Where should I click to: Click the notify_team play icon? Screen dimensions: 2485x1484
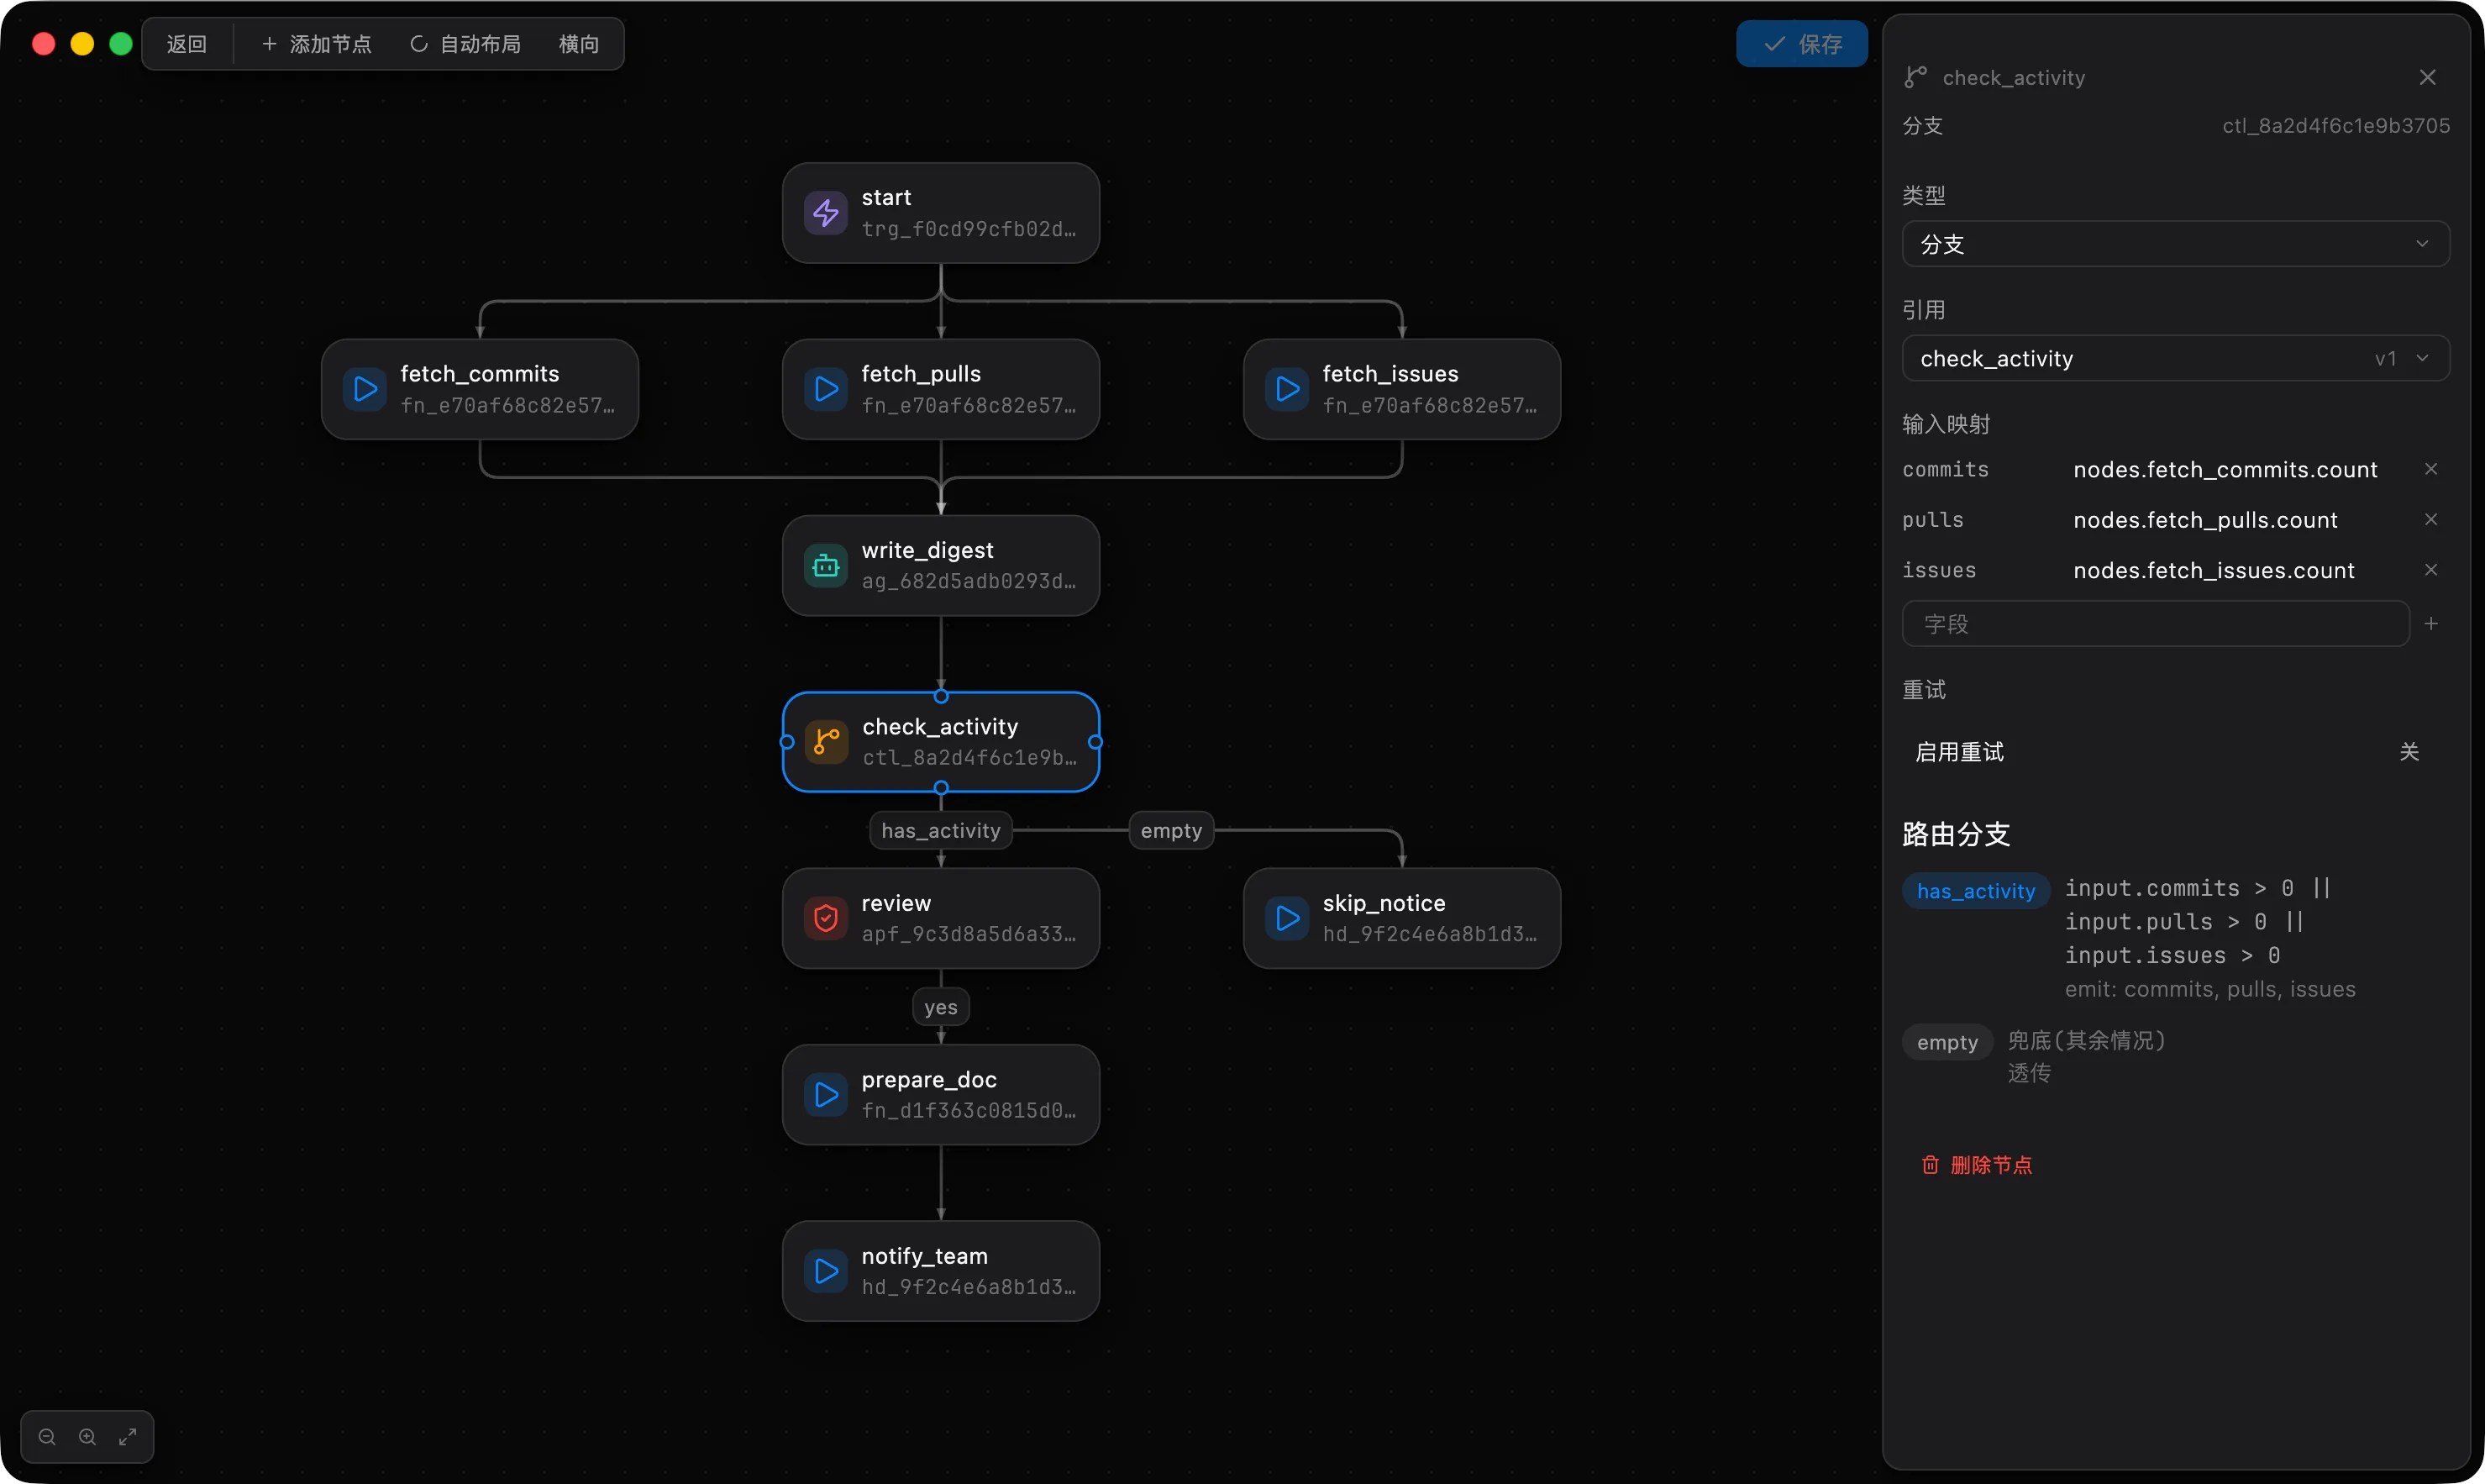tap(826, 1271)
